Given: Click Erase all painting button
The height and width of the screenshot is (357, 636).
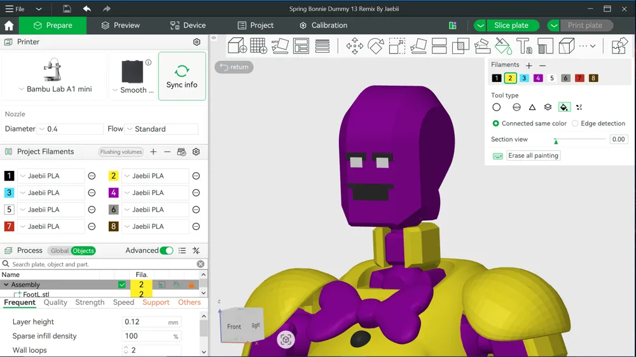Looking at the screenshot, I should [533, 156].
